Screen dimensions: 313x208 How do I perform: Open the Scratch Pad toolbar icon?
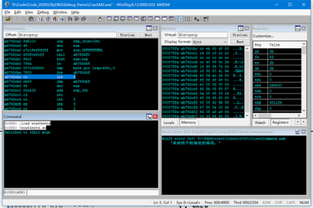[157, 19]
